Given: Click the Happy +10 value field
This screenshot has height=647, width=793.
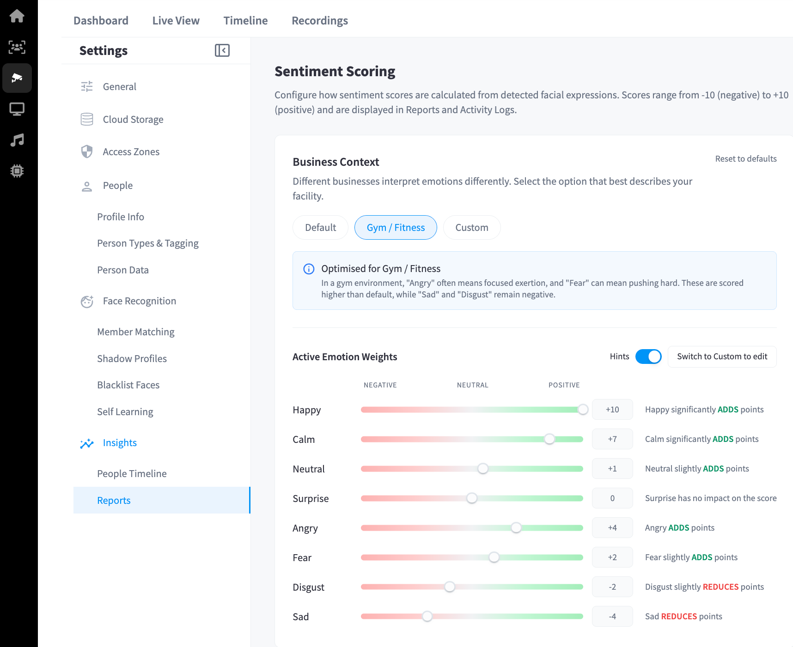Looking at the screenshot, I should tap(612, 410).
